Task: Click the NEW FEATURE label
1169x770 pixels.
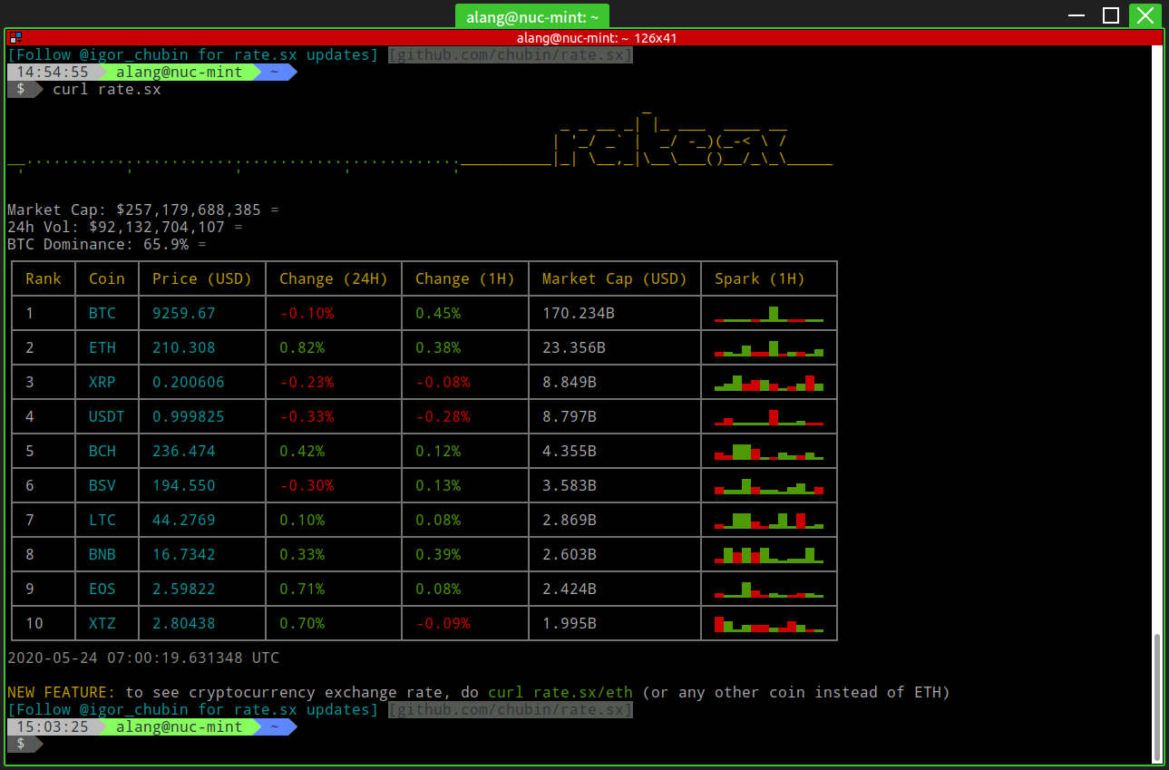Action: [62, 692]
